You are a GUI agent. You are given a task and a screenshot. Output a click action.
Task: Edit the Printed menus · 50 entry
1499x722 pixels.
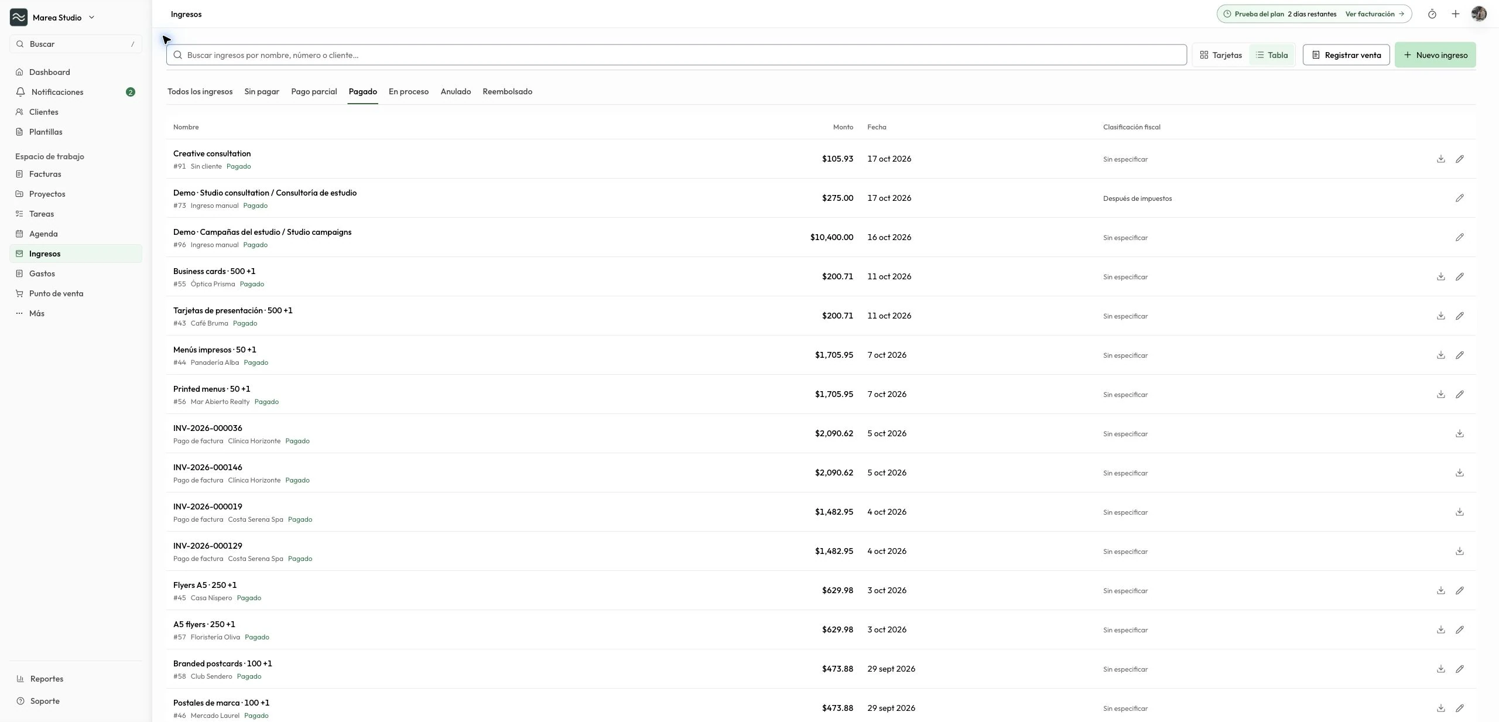click(x=1460, y=395)
